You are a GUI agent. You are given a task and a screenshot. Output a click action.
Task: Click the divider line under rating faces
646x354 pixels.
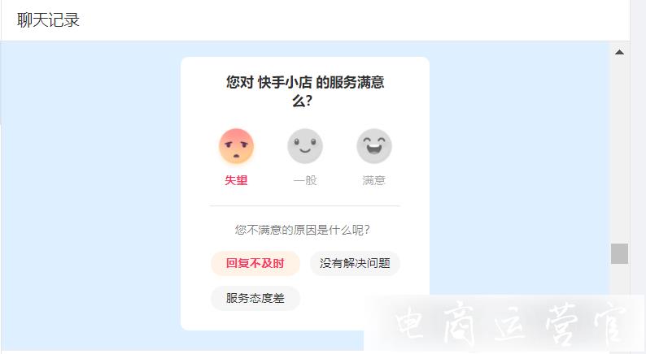click(x=305, y=205)
